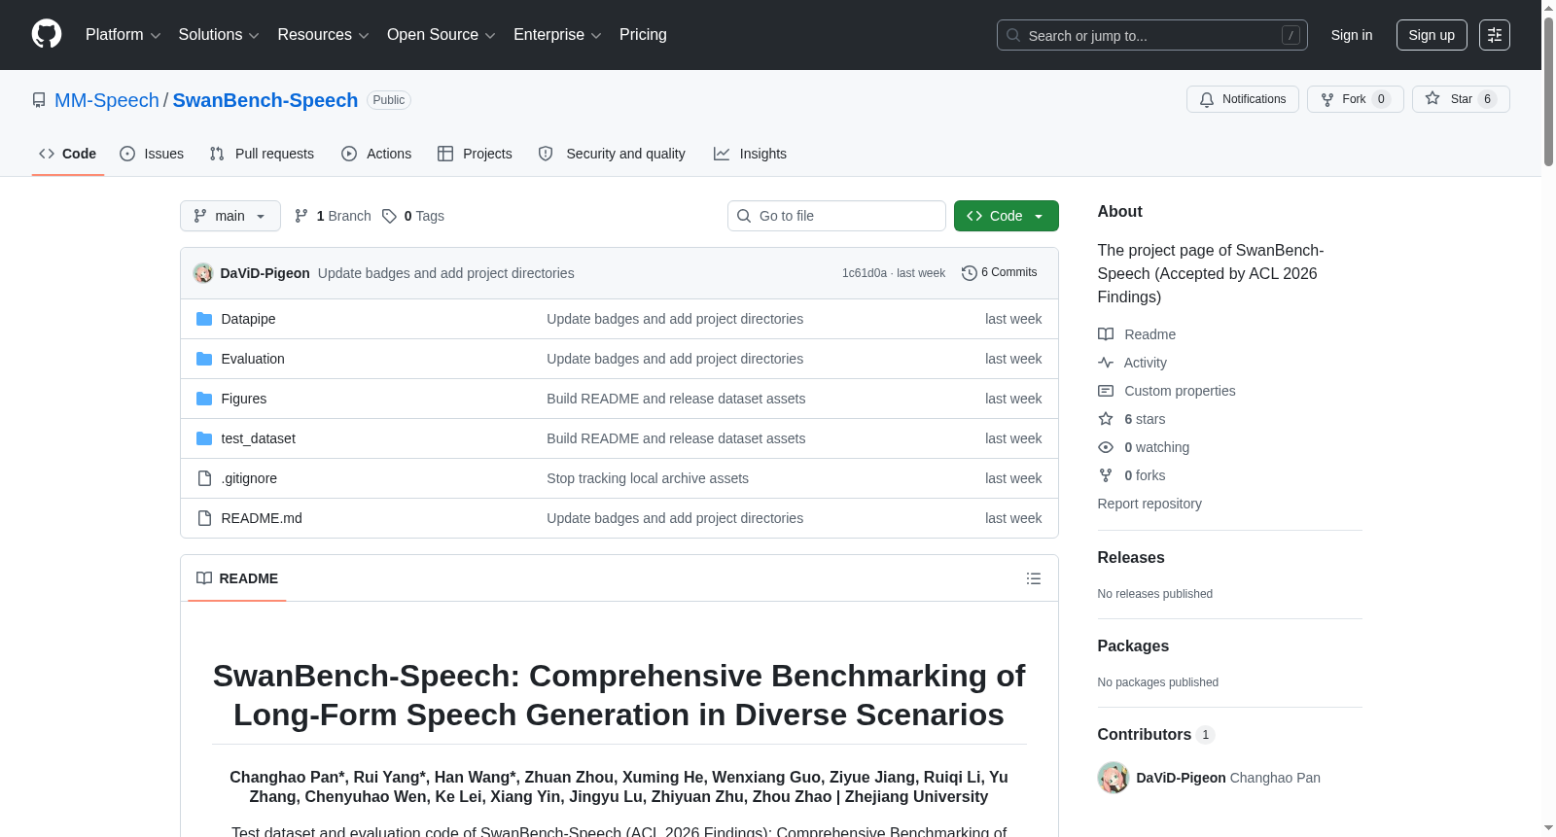Open the Releases heading link
1556x837 pixels.
1131,557
